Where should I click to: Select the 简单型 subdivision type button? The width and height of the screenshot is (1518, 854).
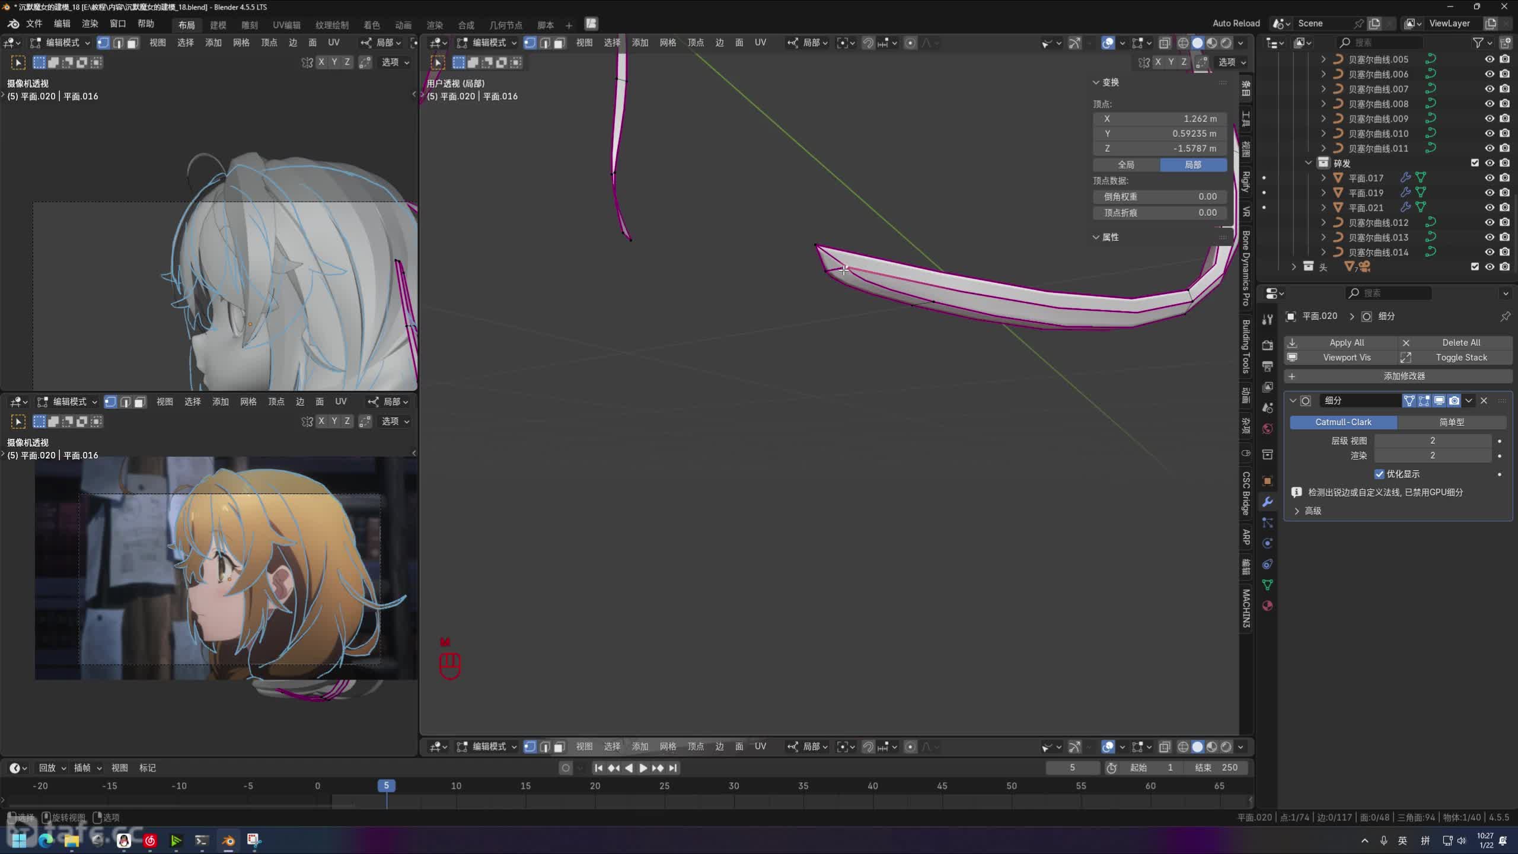1451,422
